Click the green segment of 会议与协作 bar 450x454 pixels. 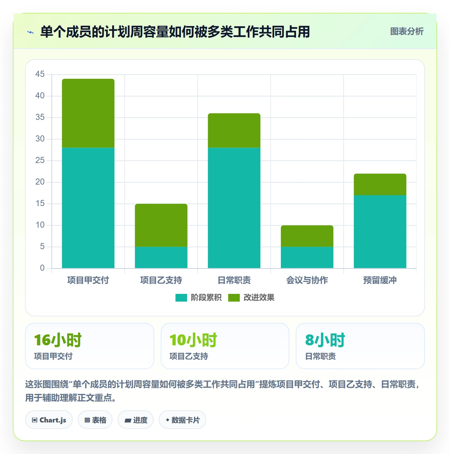(307, 236)
